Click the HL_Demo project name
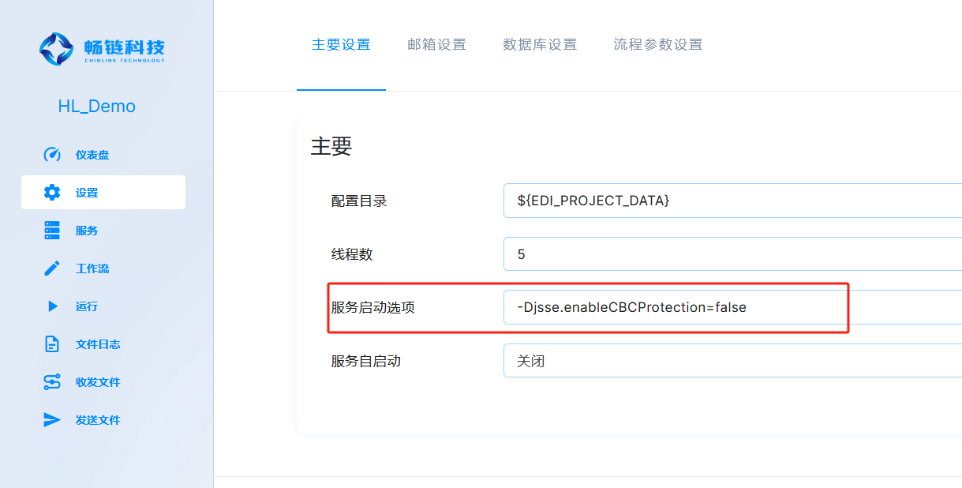 click(x=97, y=105)
